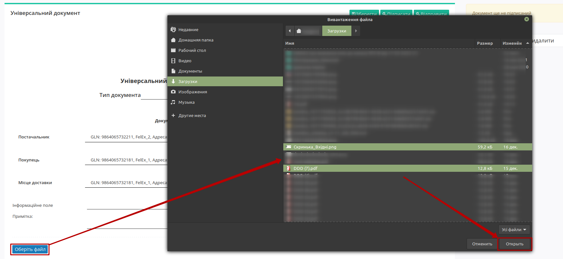Click the Загрузки download arrow icon
The image size is (563, 259).
[x=173, y=81]
